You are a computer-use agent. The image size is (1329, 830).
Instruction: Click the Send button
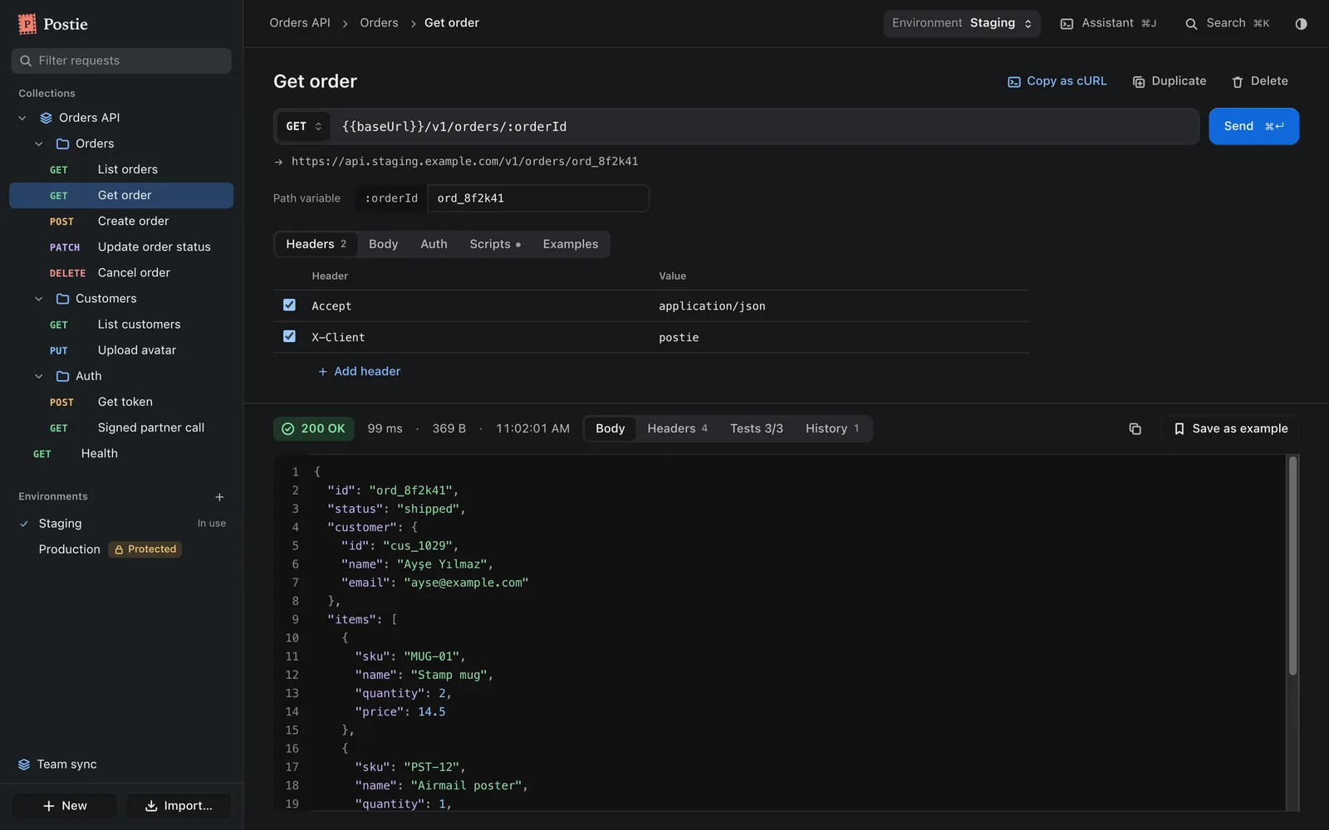pyautogui.click(x=1253, y=126)
